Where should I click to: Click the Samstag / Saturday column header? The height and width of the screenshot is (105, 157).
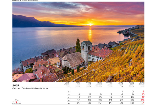tap(131, 85)
